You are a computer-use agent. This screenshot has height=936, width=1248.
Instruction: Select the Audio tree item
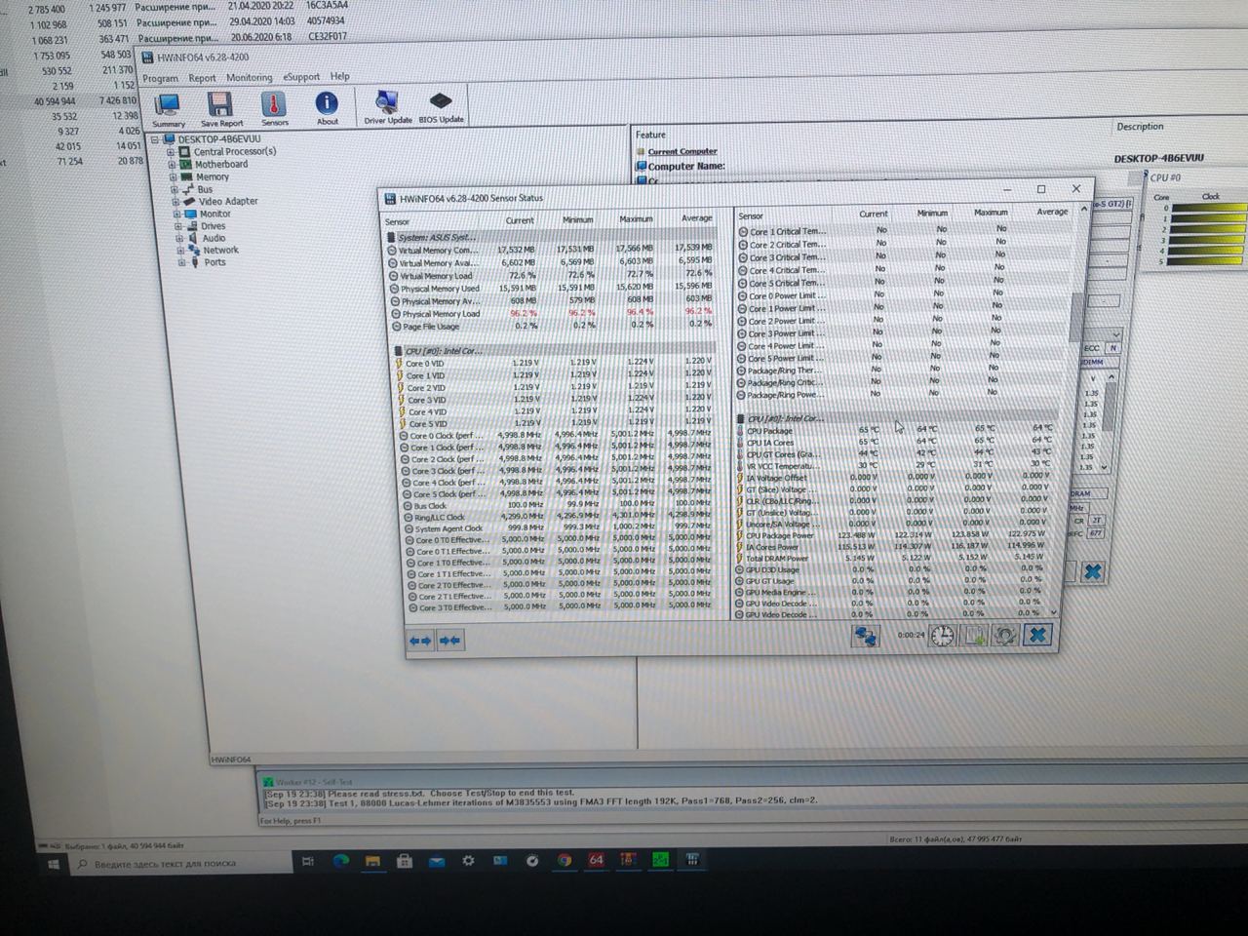(x=214, y=238)
